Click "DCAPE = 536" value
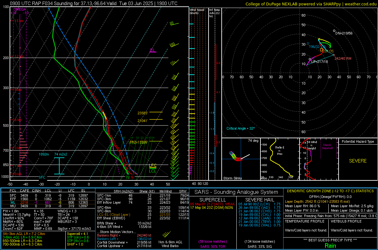Image resolution: width=378 pixels, height=250 pixels. click(x=13, y=225)
